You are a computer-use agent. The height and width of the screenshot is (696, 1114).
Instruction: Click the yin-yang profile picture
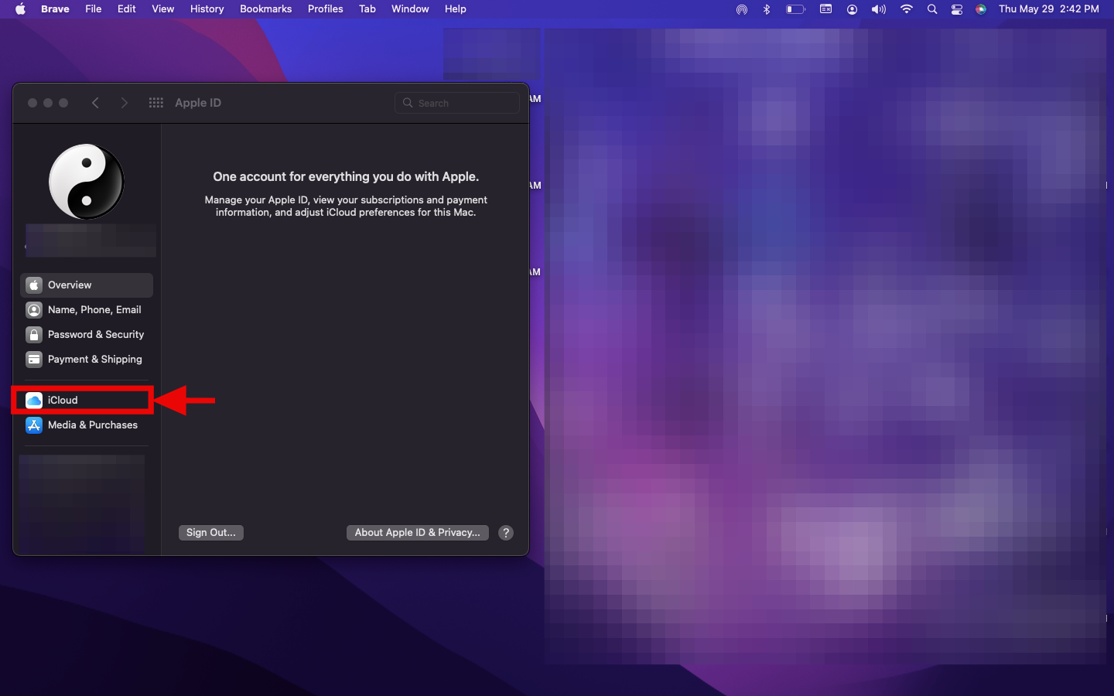coord(87,182)
